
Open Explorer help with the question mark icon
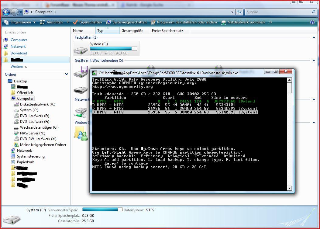coord(312,22)
